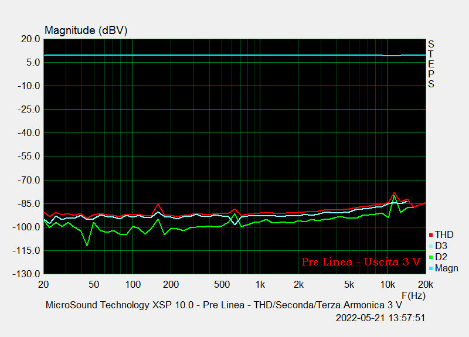This screenshot has height=337, width=469.
Task: Click the F(Hz) axis label
Action: click(414, 296)
